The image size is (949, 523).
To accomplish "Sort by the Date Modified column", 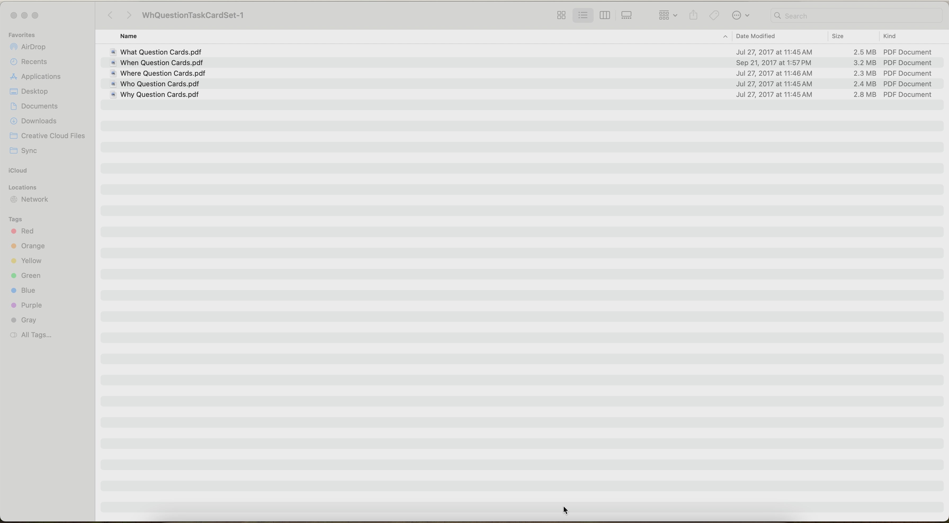I will coord(755,36).
